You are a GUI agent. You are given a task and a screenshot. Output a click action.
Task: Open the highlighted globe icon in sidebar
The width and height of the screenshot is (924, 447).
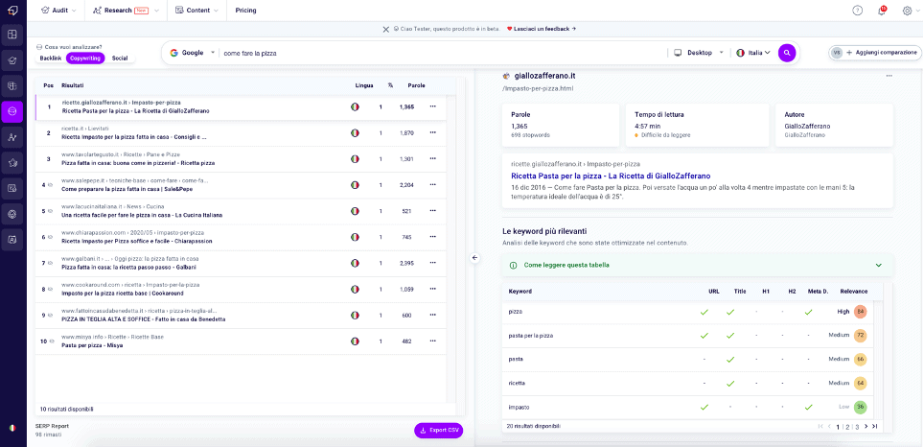click(12, 111)
